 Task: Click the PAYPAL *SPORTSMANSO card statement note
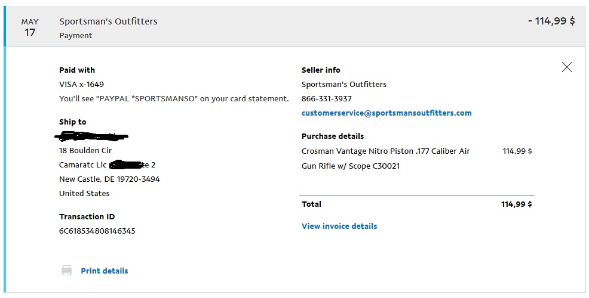click(174, 98)
